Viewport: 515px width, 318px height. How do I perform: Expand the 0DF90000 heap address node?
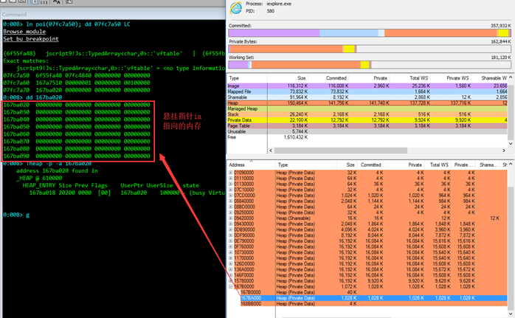(230, 235)
